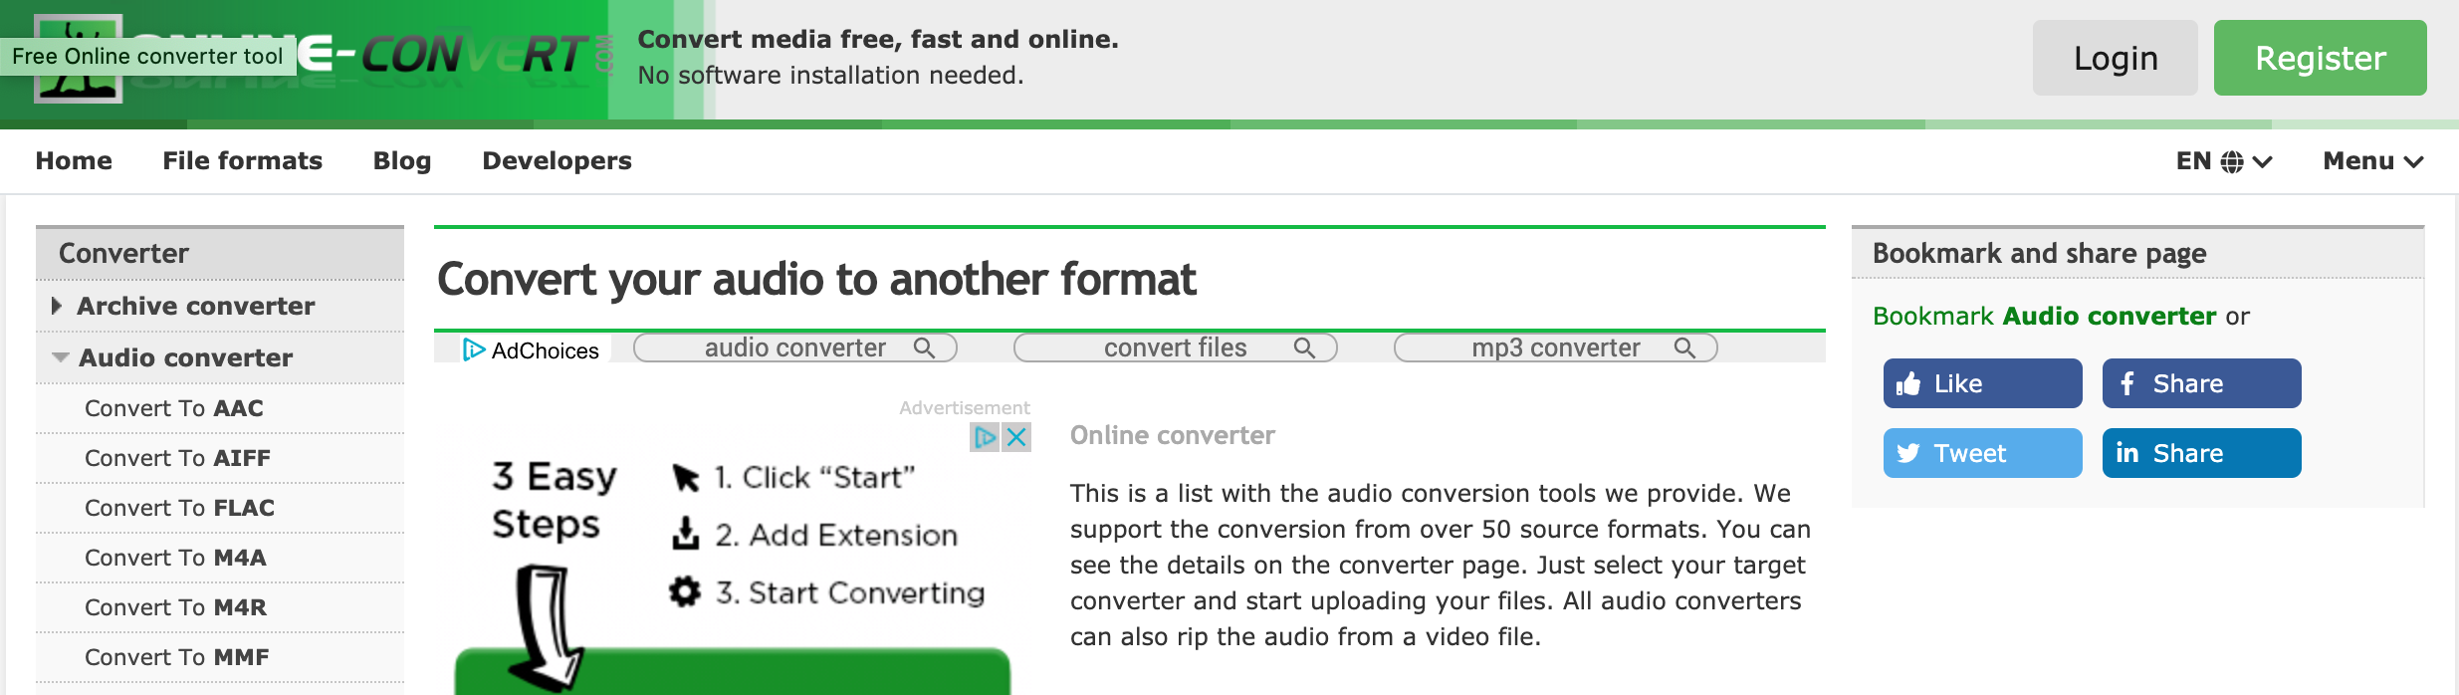
Task: Click the Facebook Like thumbs-up button
Action: click(1981, 383)
